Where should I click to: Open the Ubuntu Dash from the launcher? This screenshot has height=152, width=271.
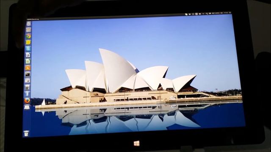point(29,24)
